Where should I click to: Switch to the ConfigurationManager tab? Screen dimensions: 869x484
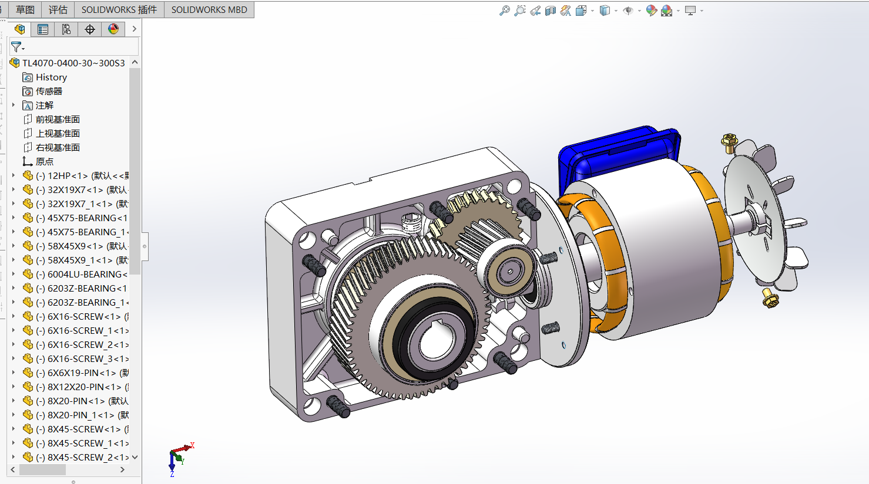coord(66,29)
